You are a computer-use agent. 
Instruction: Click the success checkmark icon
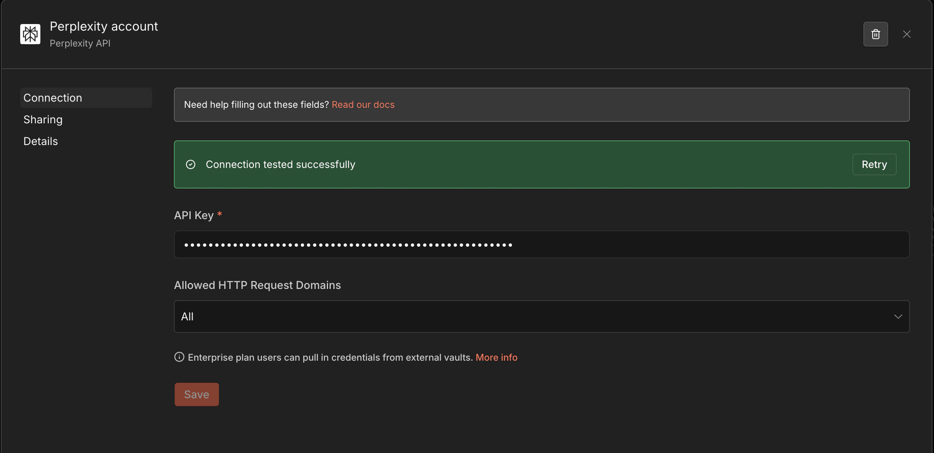[190, 164]
